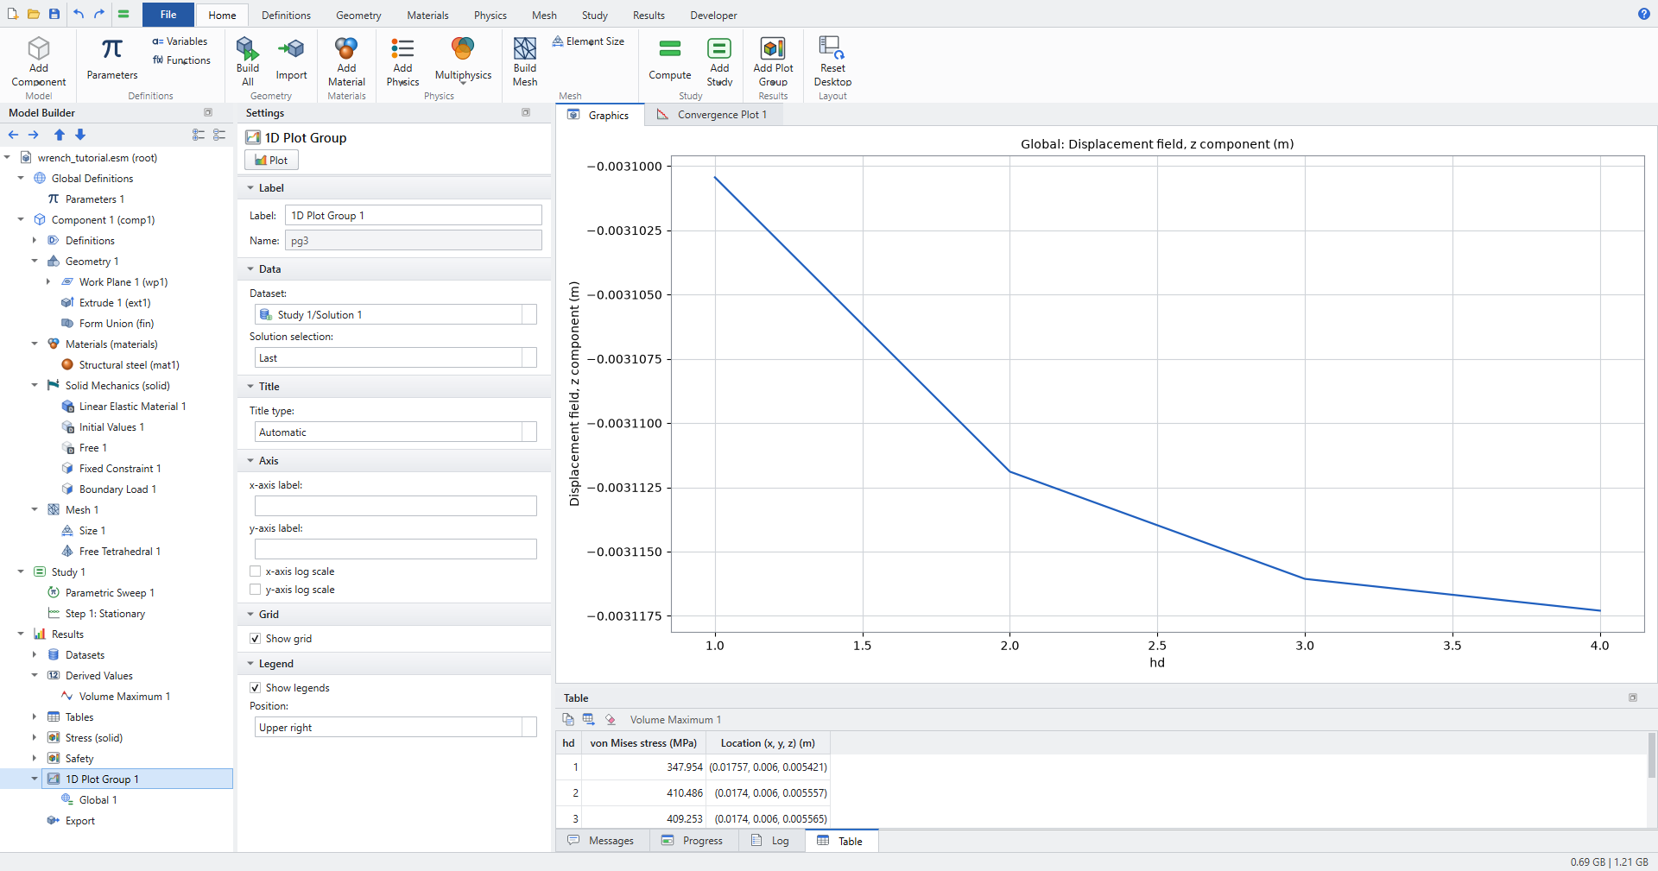
Task: Open the Physics ribbon tab
Action: [x=490, y=16]
